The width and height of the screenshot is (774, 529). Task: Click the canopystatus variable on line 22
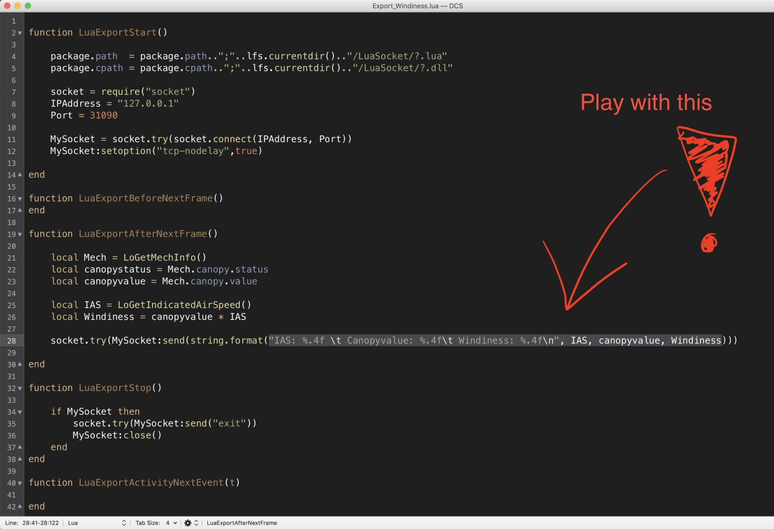coord(118,270)
